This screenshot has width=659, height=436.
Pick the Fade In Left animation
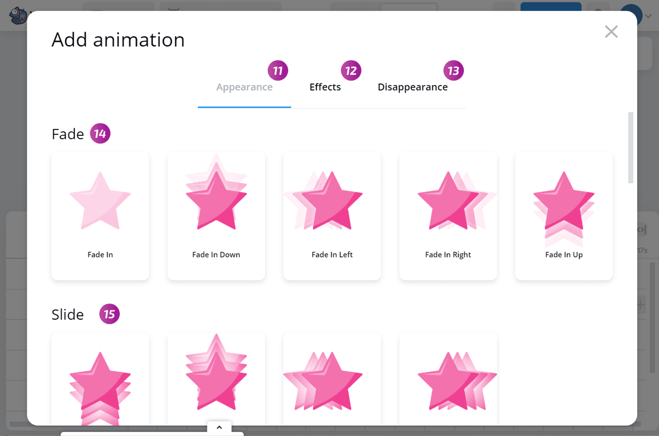(332, 201)
